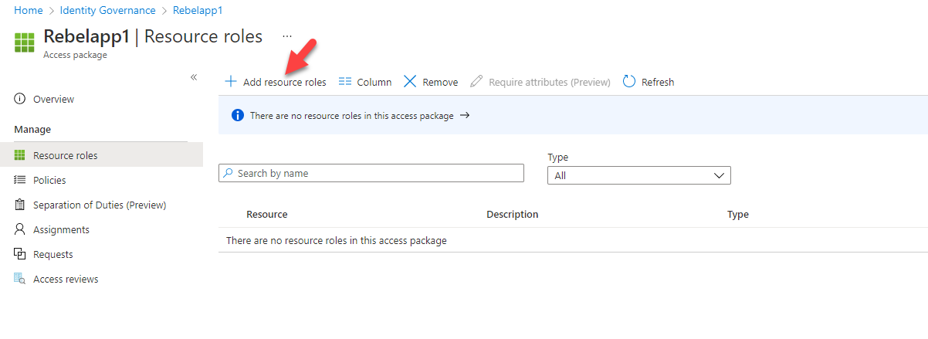Screen dimensions: 928x339
Task: Sort by the Resource column header
Action: click(x=267, y=215)
